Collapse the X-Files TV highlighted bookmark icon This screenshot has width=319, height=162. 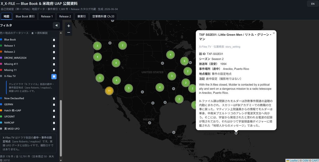pyautogui.click(x=54, y=76)
